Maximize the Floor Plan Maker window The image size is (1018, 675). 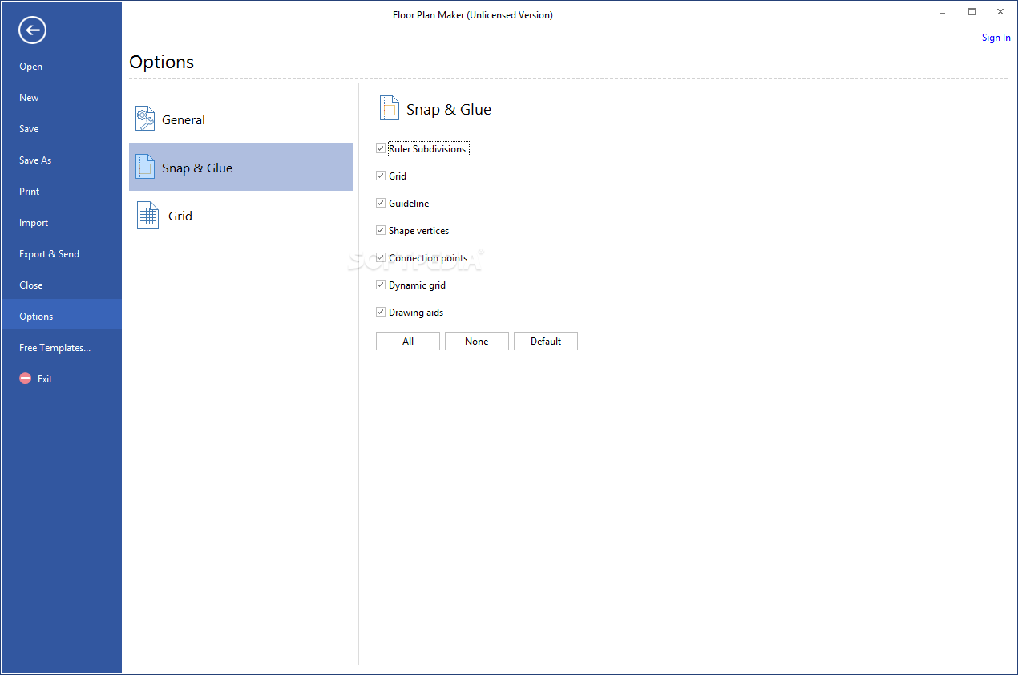(972, 12)
